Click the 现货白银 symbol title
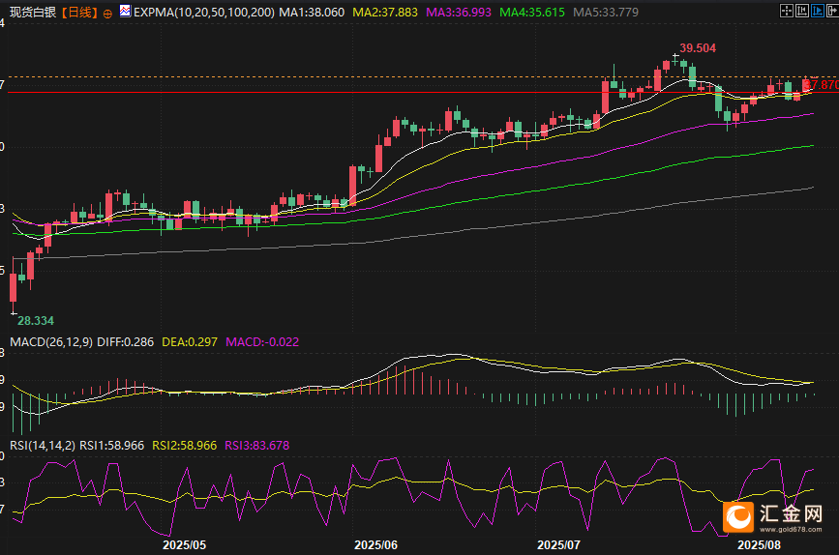The image size is (839, 555). pos(30,14)
